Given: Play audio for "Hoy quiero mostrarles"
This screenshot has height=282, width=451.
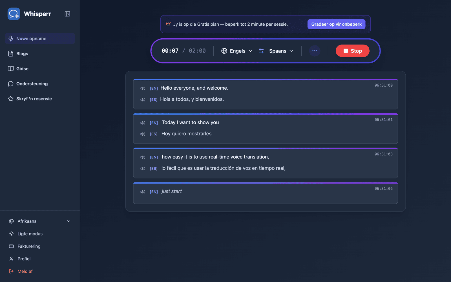Looking at the screenshot, I should tap(143, 134).
